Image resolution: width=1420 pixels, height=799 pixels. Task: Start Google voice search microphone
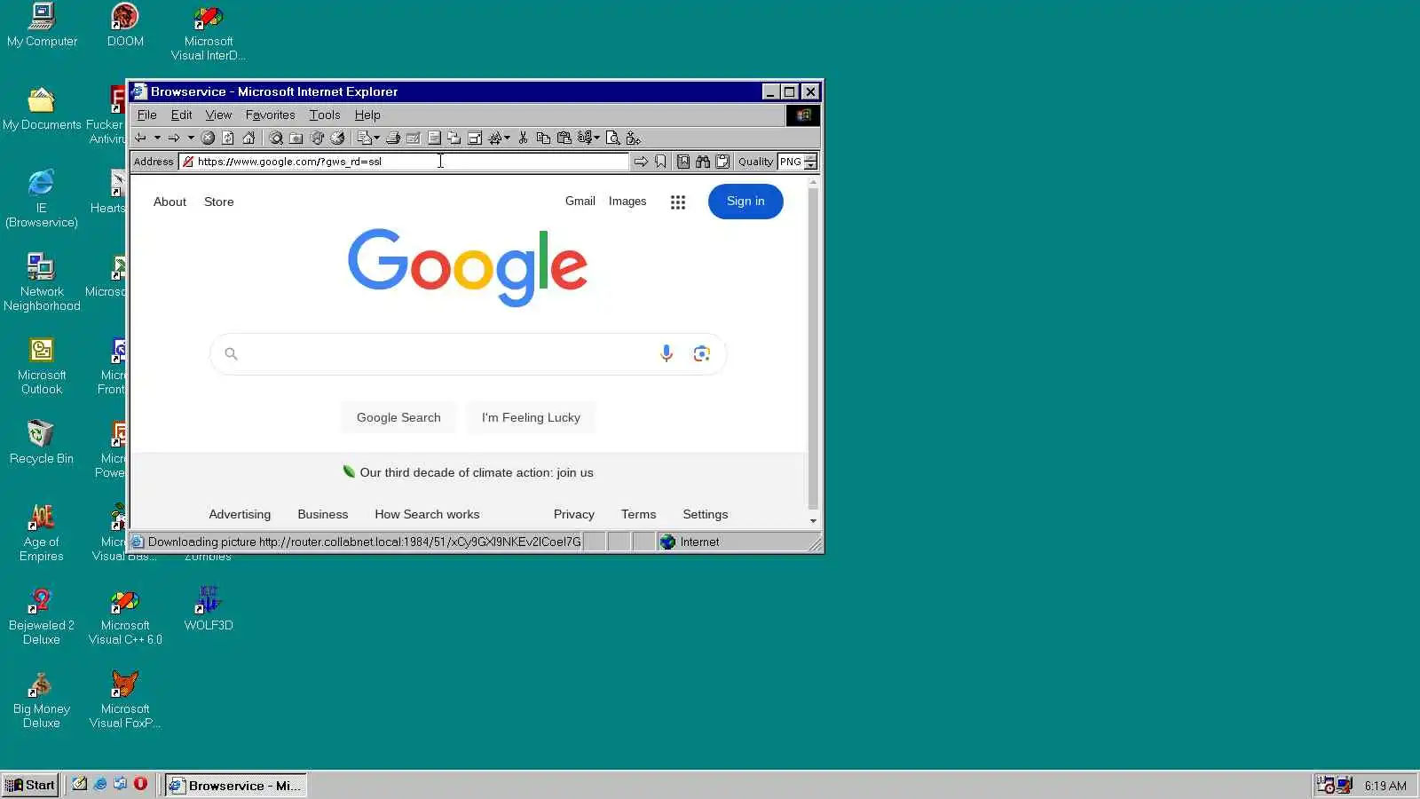[667, 353]
